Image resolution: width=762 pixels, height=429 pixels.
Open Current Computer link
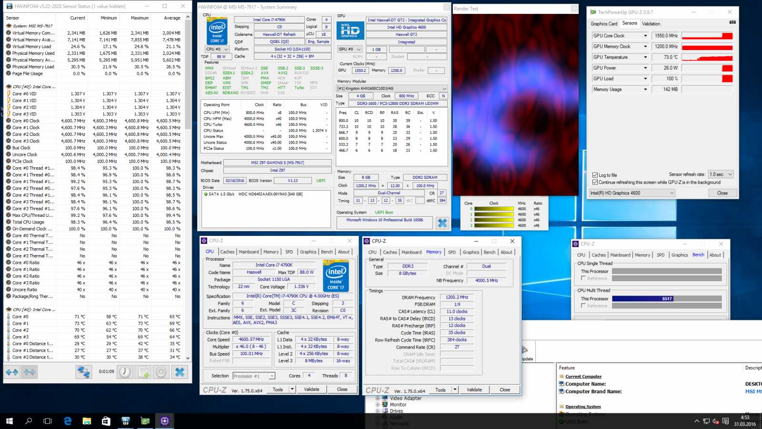pyautogui.click(x=583, y=377)
